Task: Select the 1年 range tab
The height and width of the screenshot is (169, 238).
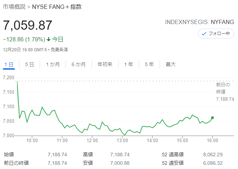Action: click(x=128, y=64)
